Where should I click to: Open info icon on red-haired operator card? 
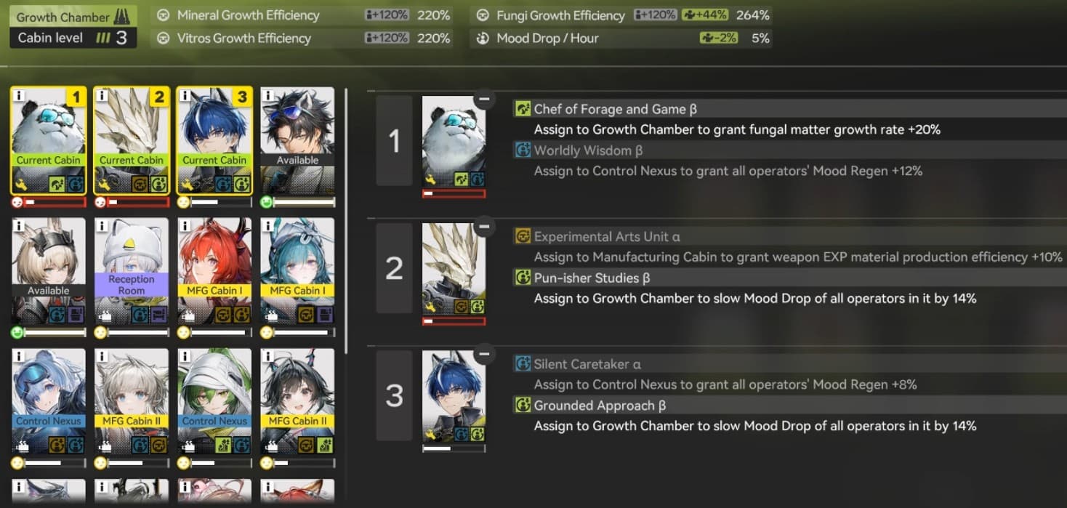184,226
